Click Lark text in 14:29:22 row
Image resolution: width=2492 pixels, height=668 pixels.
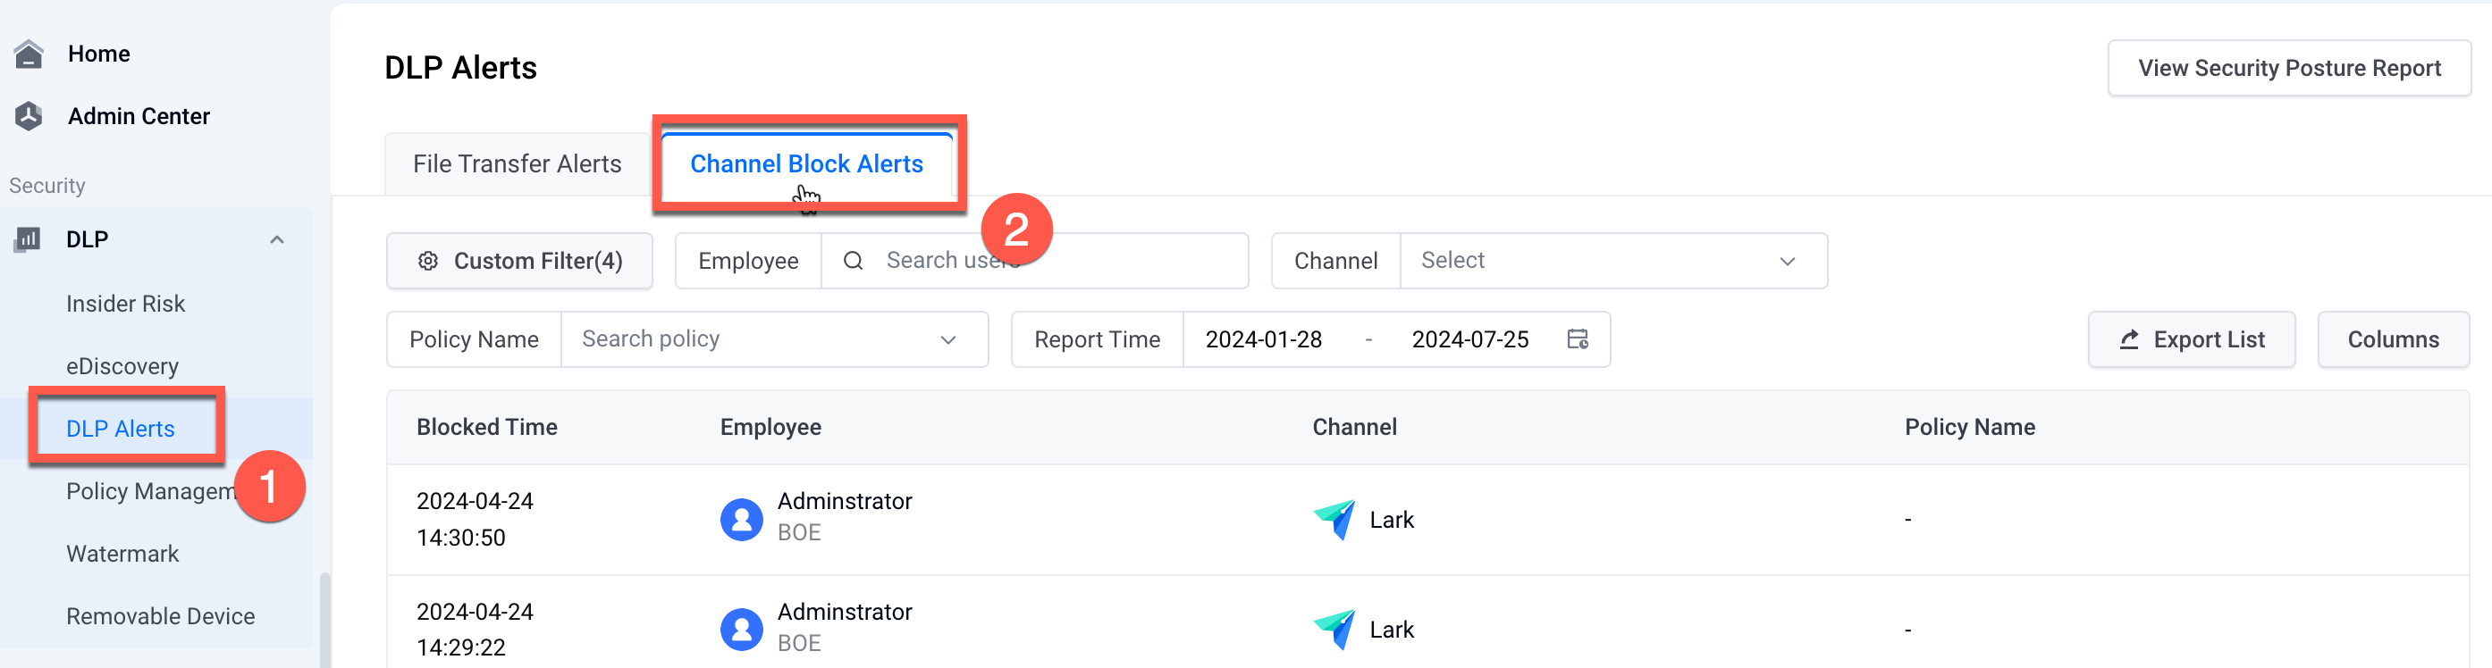[x=1391, y=630]
